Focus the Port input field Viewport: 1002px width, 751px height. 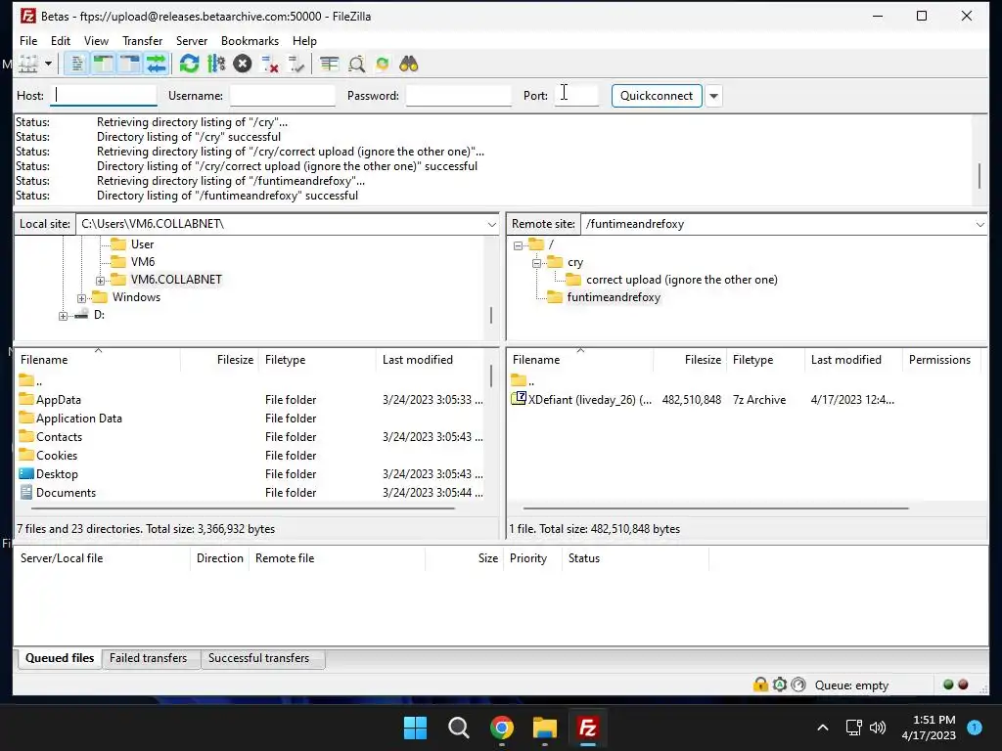coord(576,95)
